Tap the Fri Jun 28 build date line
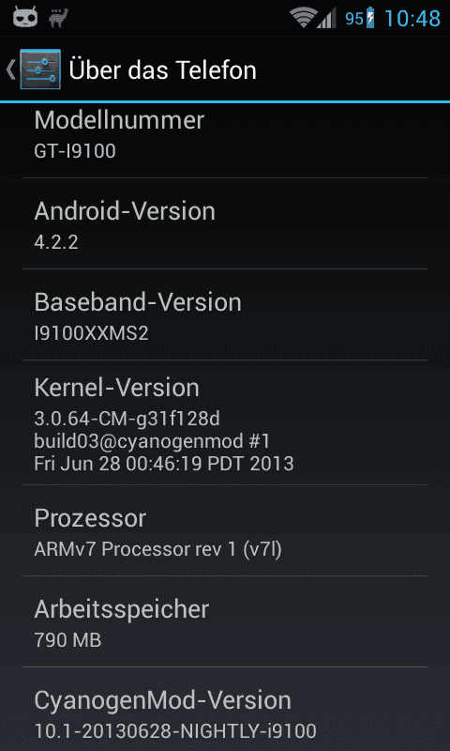 (x=163, y=463)
